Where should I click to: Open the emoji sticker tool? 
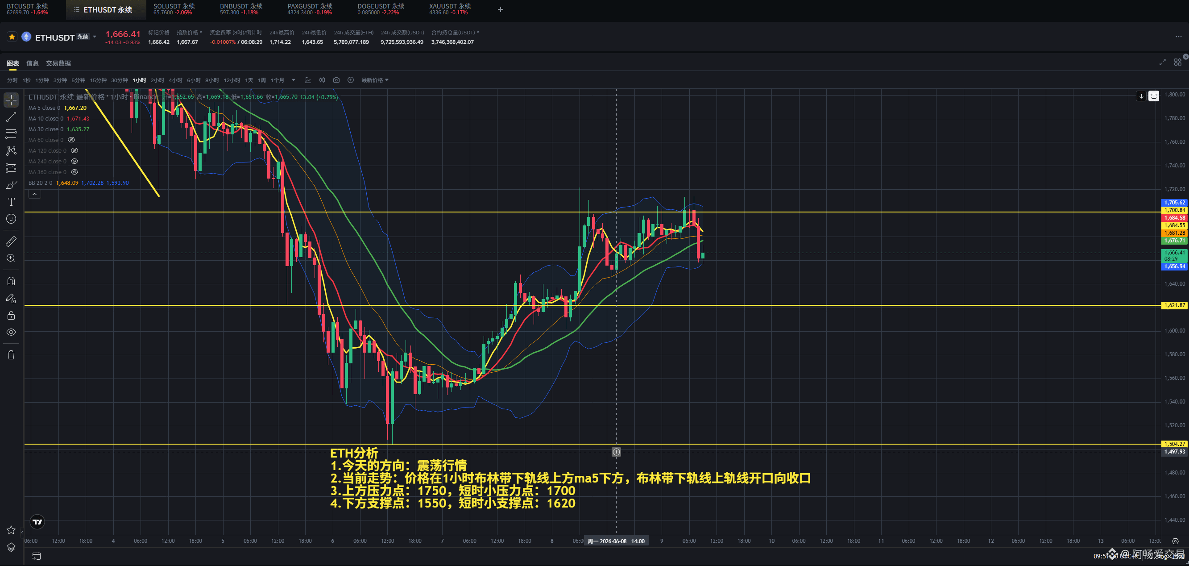[x=11, y=219]
